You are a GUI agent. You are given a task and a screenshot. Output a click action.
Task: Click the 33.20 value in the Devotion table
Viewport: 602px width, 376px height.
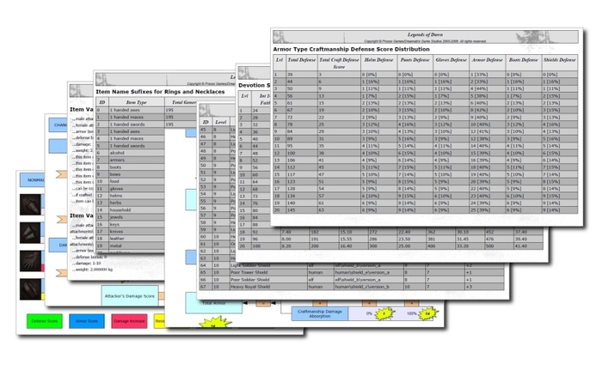coord(463,246)
